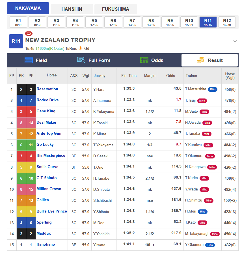Viewport: 242px width, 253px height.
Task: Switch to the NAKAYAMA racecourse tab
Action: click(28, 8)
